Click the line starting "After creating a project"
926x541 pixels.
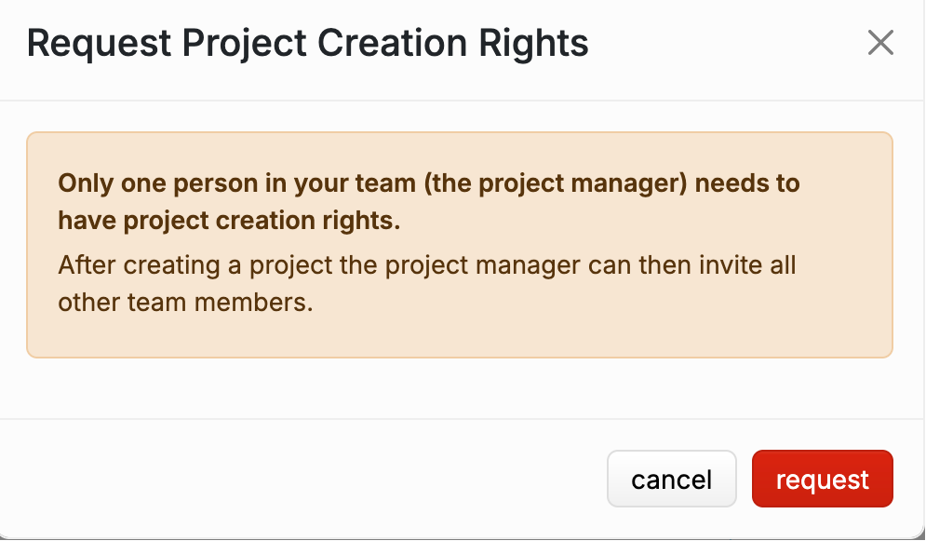(426, 264)
